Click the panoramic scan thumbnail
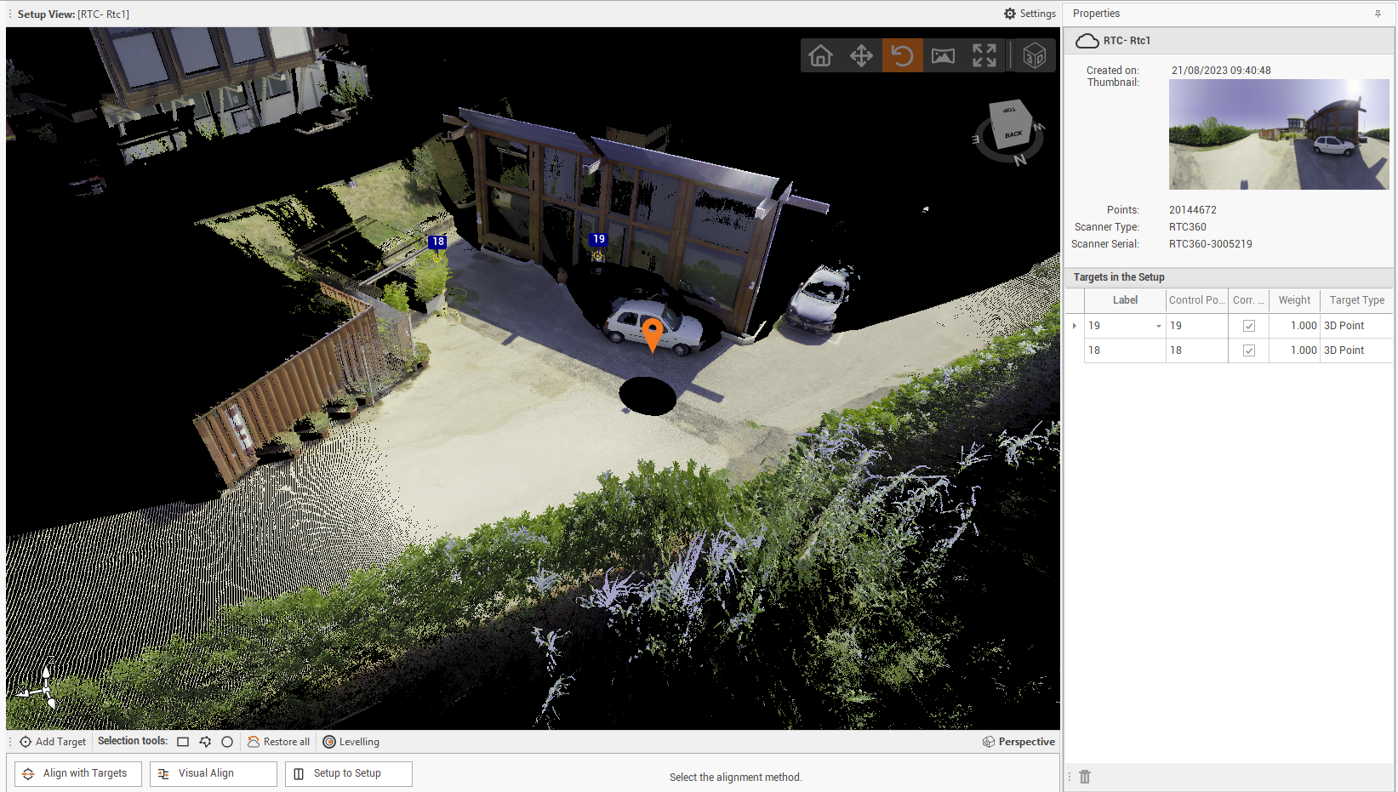This screenshot has height=792, width=1398. pos(1278,134)
